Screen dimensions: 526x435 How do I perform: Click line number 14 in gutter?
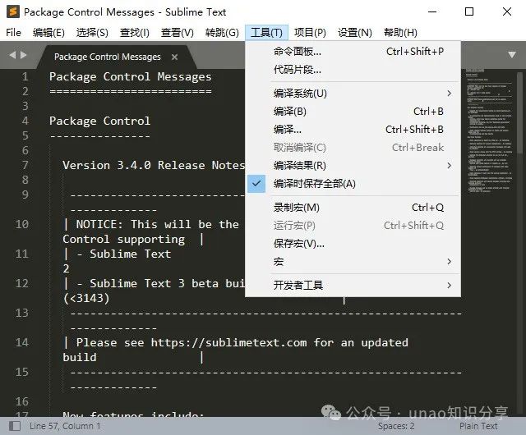click(x=22, y=342)
